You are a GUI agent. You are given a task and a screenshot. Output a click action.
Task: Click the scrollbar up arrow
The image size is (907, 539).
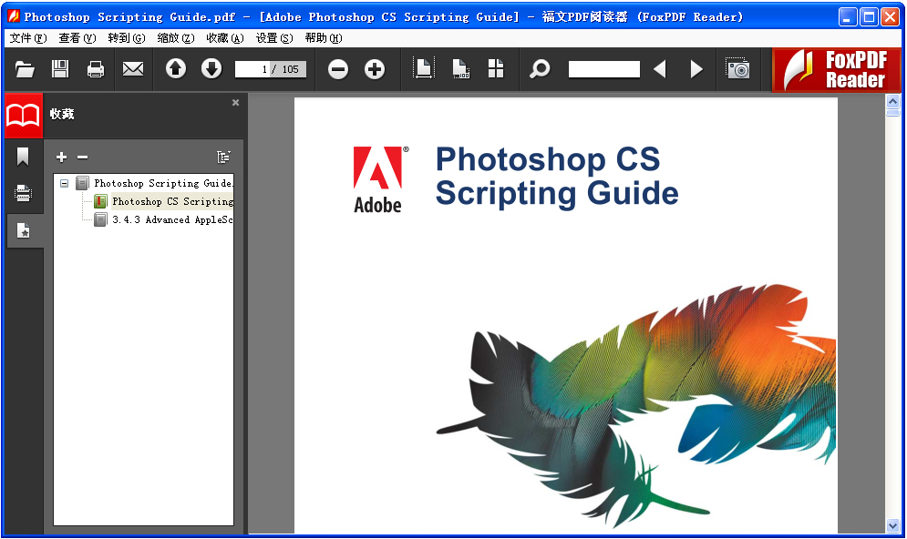point(892,102)
